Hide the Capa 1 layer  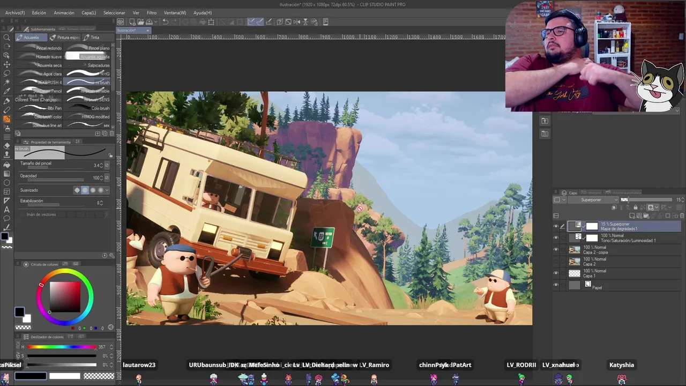556,273
